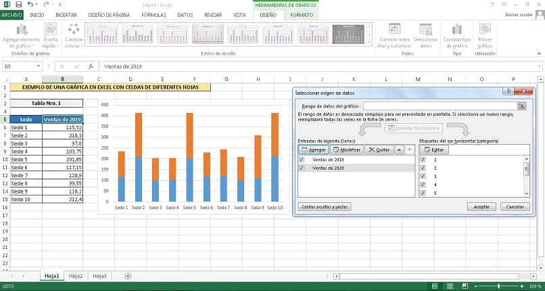
Task: Click Celdas ocultas y vacías button
Action: coord(325,207)
